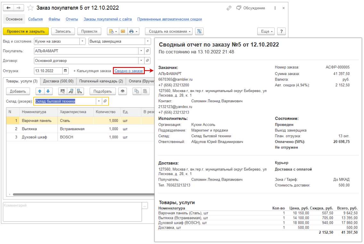Move the selected row up with blue arrow
The image size is (364, 244).
coord(40,91)
